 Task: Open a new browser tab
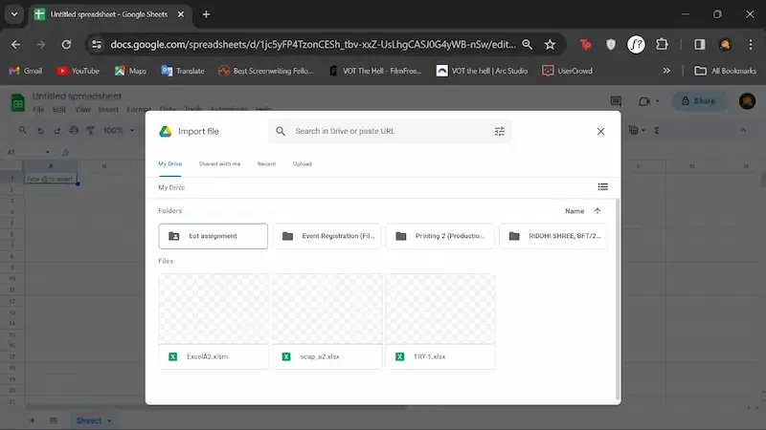point(206,14)
